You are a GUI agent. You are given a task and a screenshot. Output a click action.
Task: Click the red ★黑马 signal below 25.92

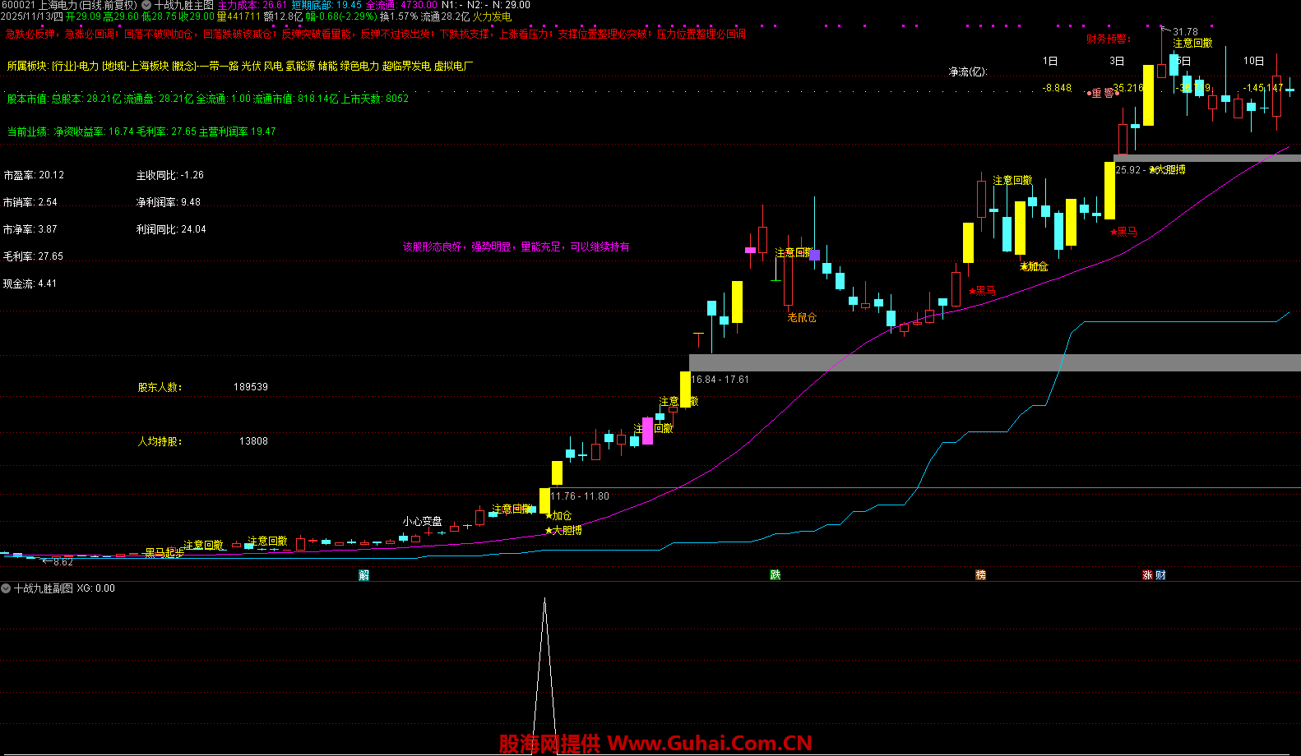click(1123, 233)
